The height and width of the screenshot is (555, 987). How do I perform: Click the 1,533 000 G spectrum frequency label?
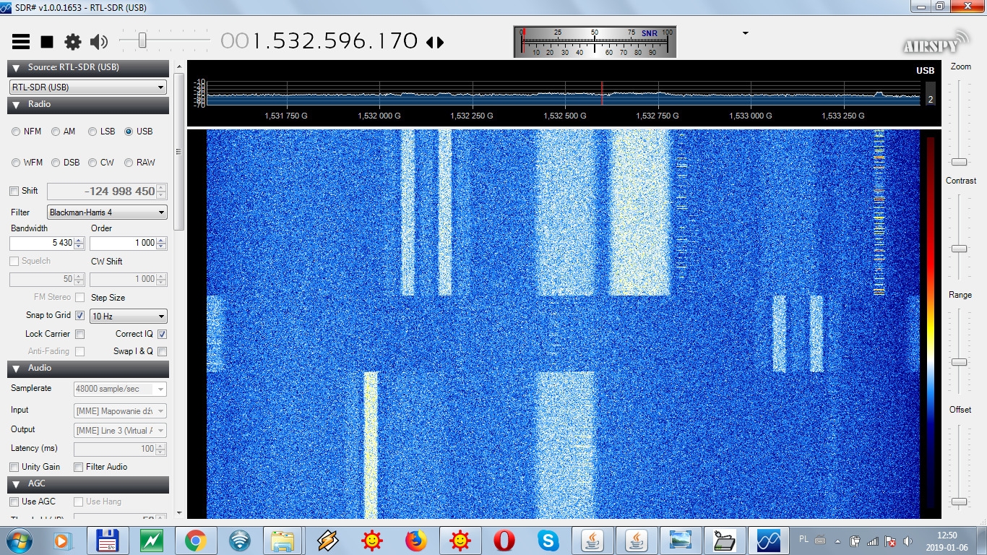pos(750,116)
